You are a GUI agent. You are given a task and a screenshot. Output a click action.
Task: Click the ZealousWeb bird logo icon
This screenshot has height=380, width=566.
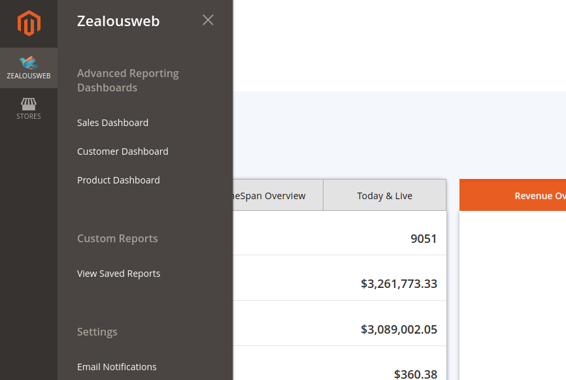click(x=29, y=63)
